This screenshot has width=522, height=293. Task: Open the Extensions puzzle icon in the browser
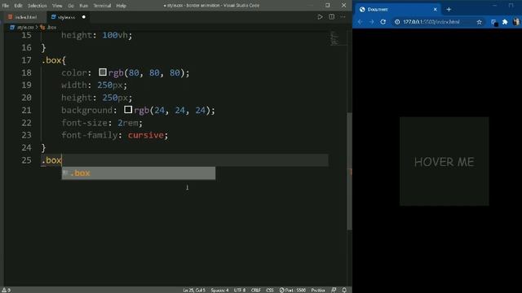click(505, 22)
